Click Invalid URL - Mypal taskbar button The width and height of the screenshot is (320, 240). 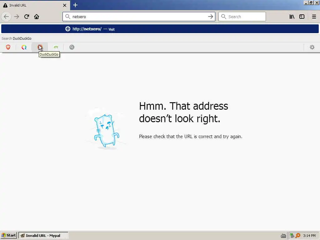click(43, 235)
